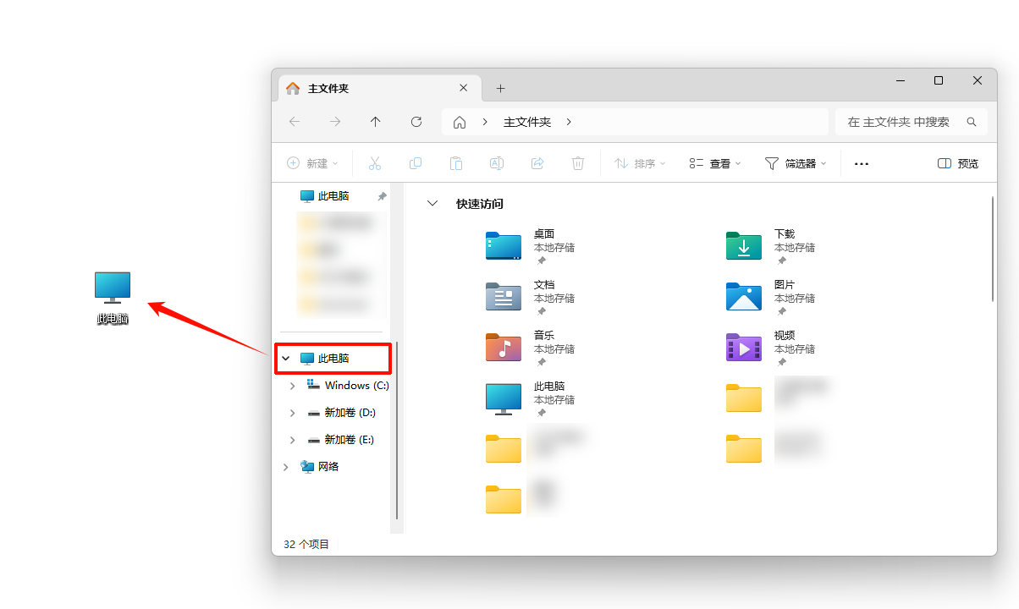The height and width of the screenshot is (609, 1019).
Task: Open the 图片 folder in quick access
Action: (770, 296)
